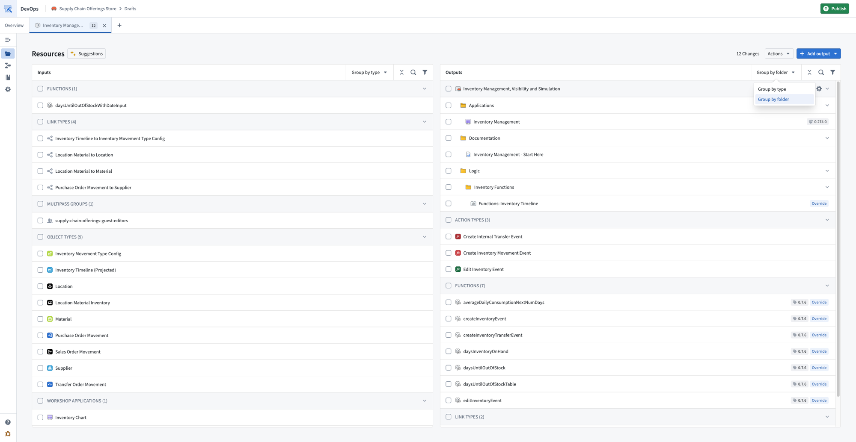This screenshot has width=856, height=442.
Task: Collapse the OBJECT TYPES (9) group
Action: click(x=424, y=237)
